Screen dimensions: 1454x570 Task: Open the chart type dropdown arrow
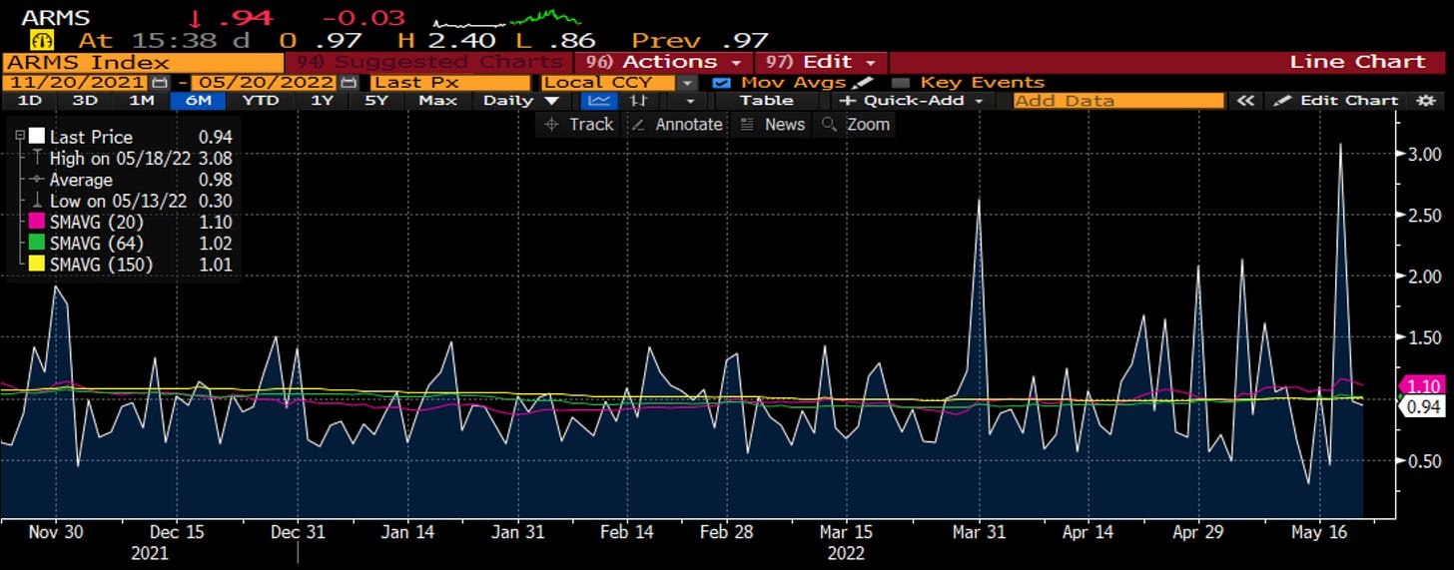pos(689,100)
